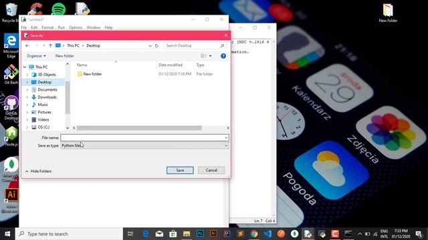Sort by Date modified column header
The width and height of the screenshot is (428, 240).
[x=171, y=65]
